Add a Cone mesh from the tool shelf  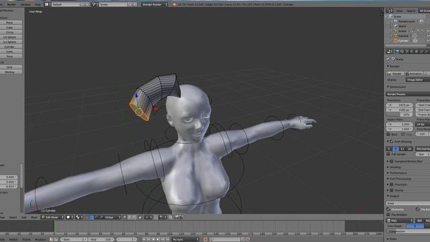(x=9, y=51)
